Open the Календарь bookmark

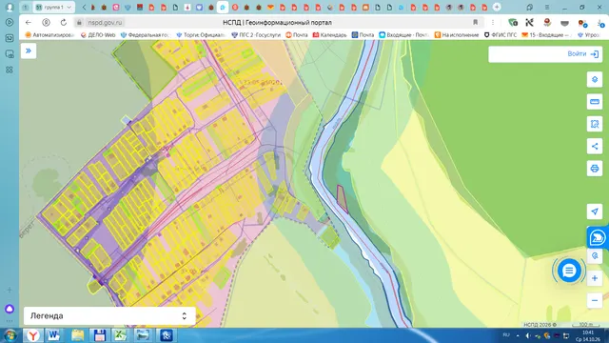(x=329, y=35)
